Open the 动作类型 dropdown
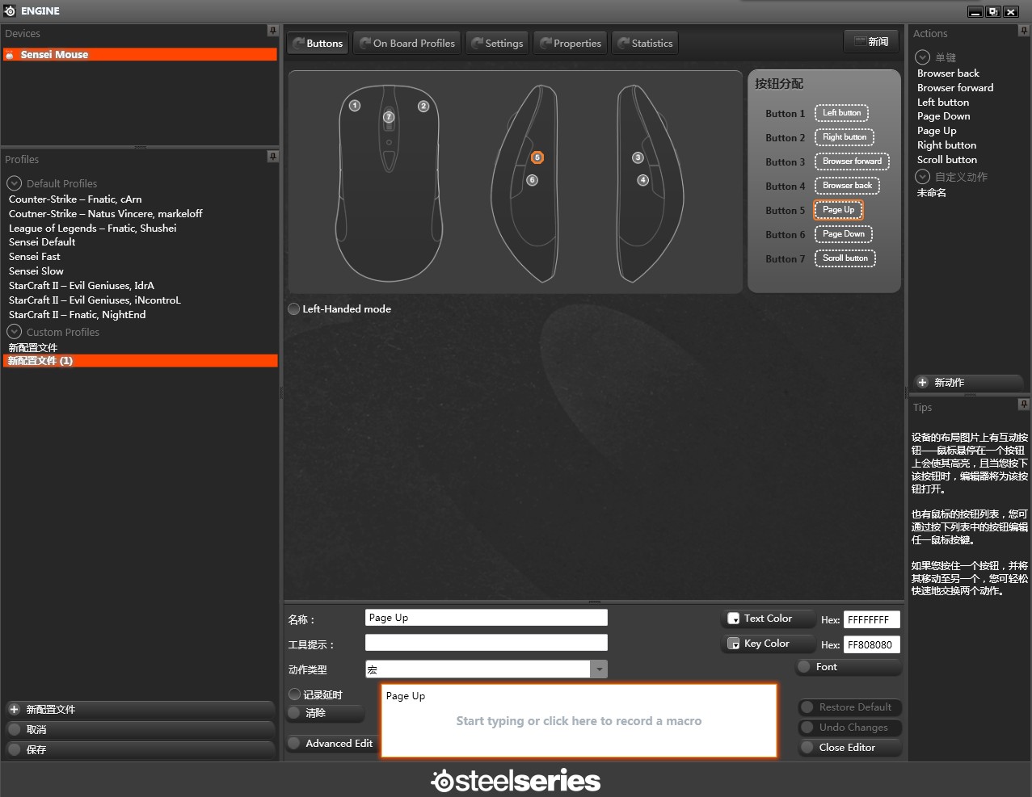The image size is (1032, 797). [599, 669]
